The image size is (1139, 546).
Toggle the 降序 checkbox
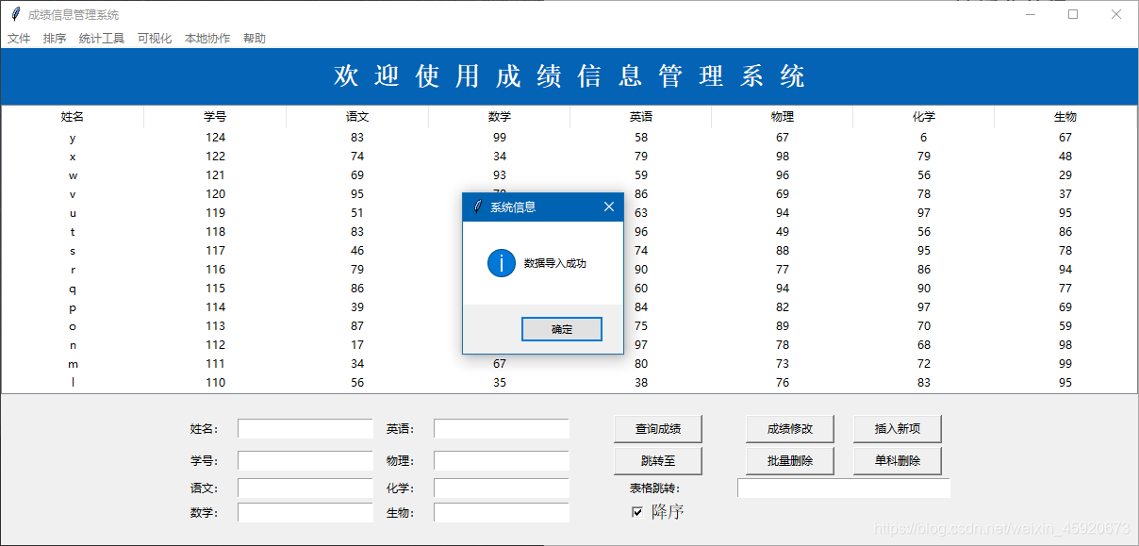[637, 512]
